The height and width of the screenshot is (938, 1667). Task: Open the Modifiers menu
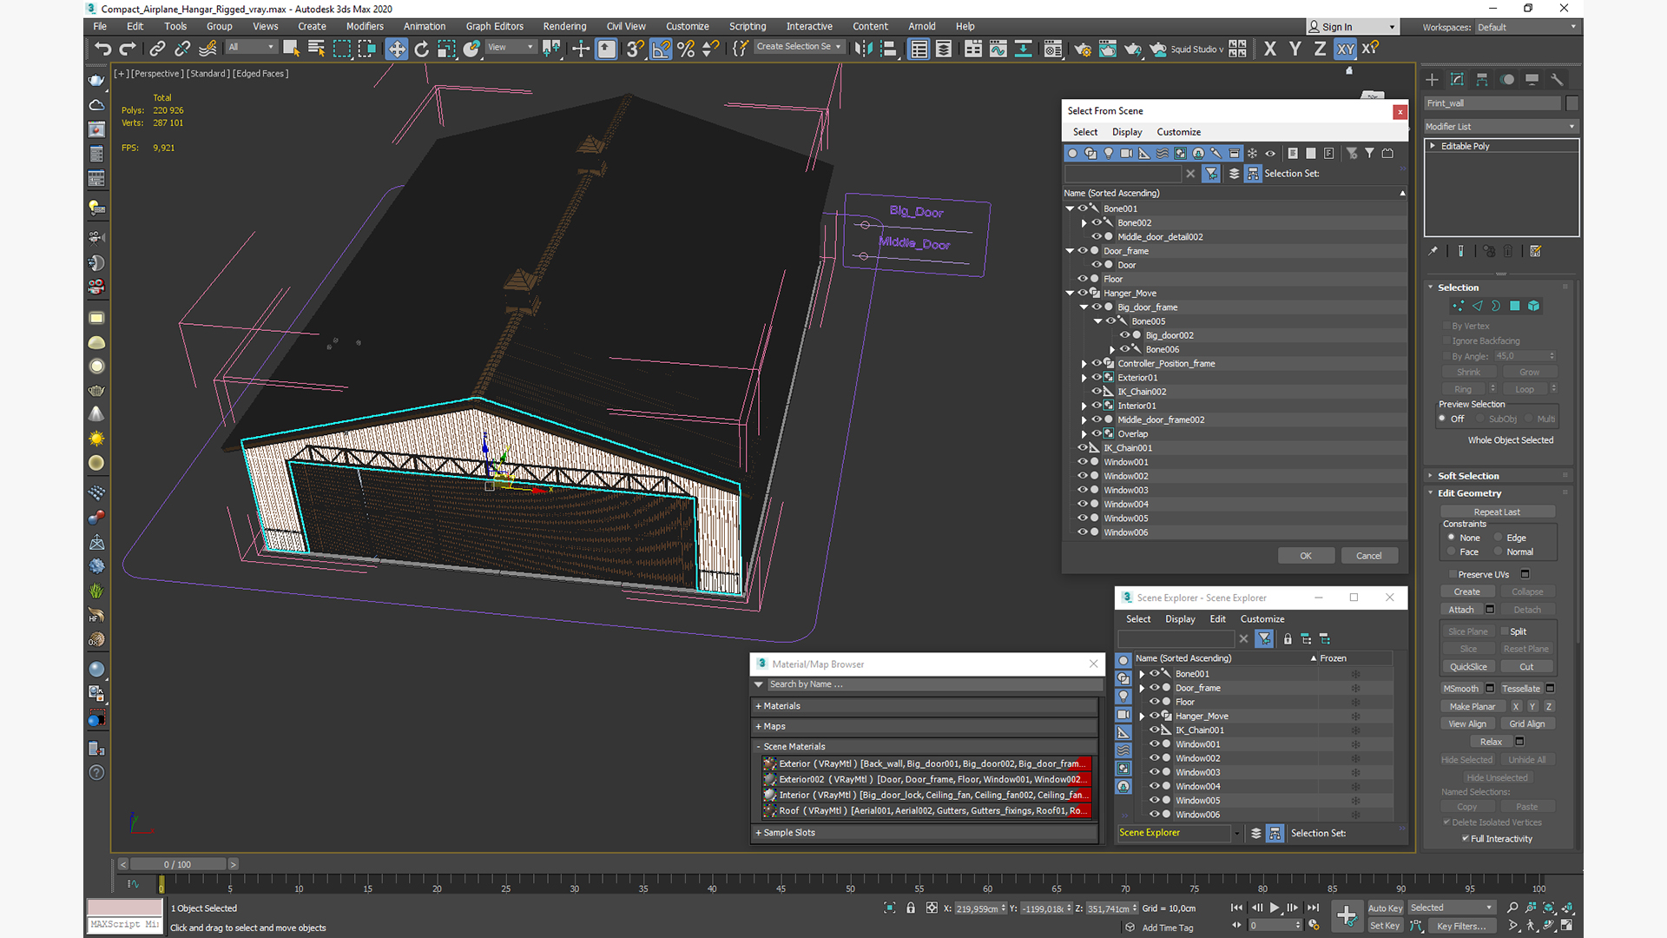pos(365,26)
